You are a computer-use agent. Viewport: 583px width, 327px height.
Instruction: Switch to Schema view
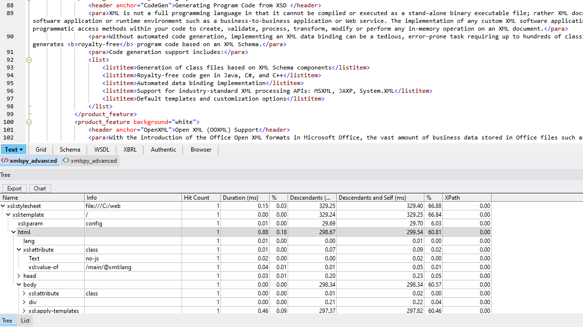point(70,150)
